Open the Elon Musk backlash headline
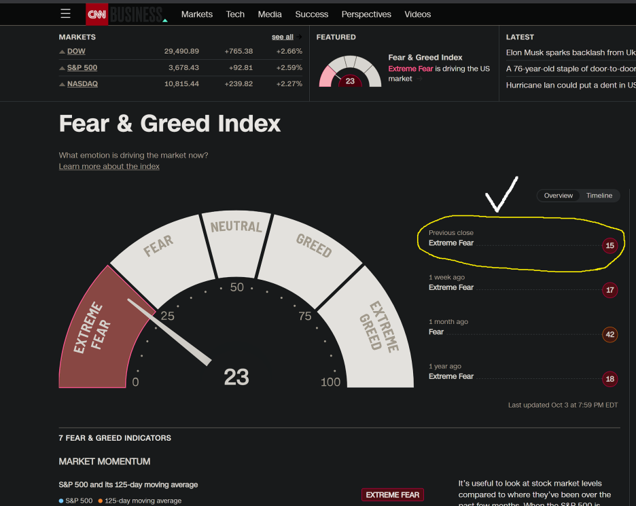Image resolution: width=636 pixels, height=506 pixels. click(x=571, y=53)
